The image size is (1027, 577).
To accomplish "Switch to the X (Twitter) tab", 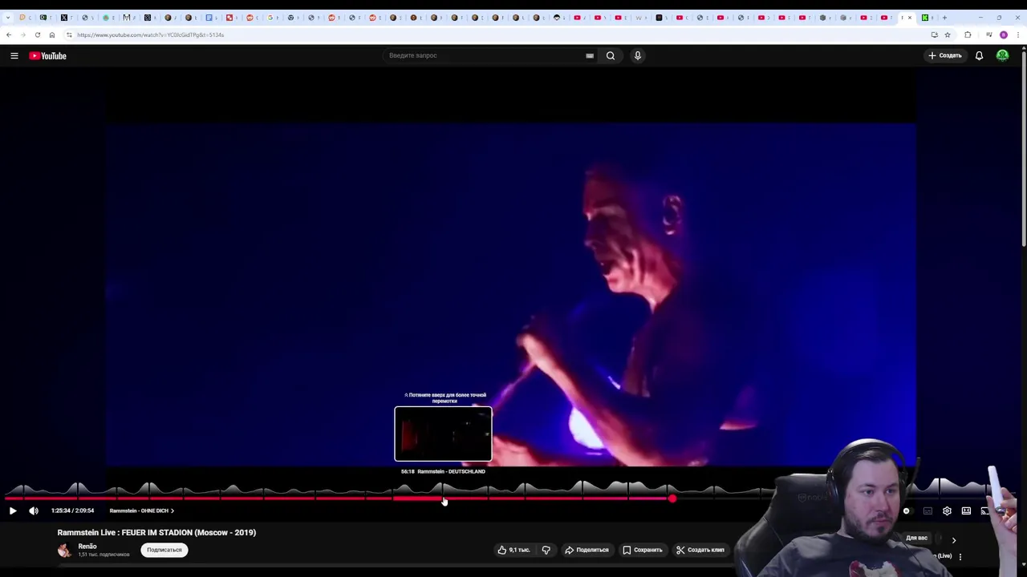I will (x=64, y=18).
